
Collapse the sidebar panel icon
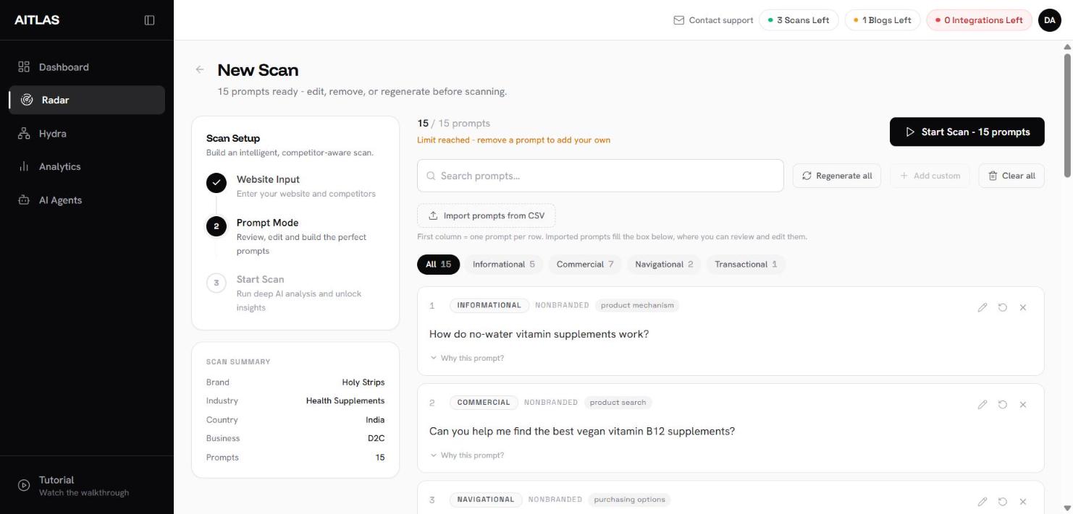149,20
